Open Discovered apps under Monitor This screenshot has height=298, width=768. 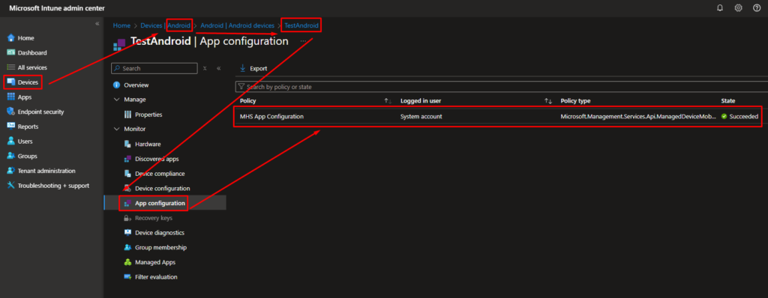tap(157, 159)
